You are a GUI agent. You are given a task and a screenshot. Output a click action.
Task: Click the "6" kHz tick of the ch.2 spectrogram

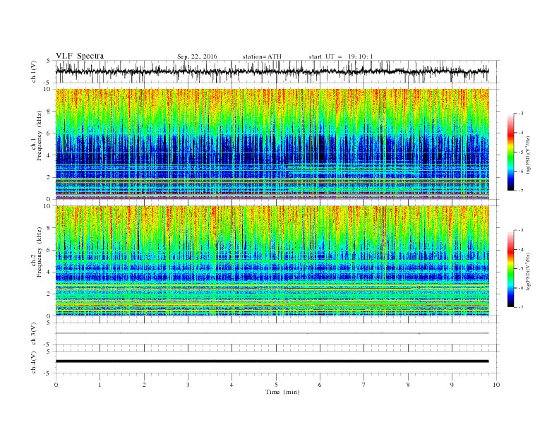click(49, 250)
